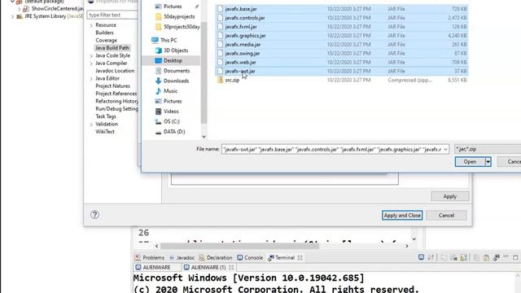Minimize the Terminal view panel
The width and height of the screenshot is (521, 293).
(506, 257)
